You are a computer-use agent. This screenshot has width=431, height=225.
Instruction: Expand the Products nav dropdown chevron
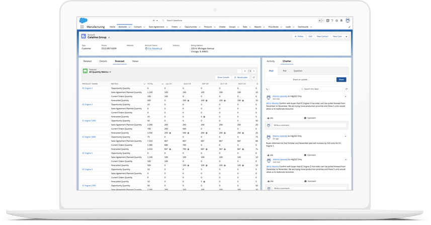[x=215, y=27]
